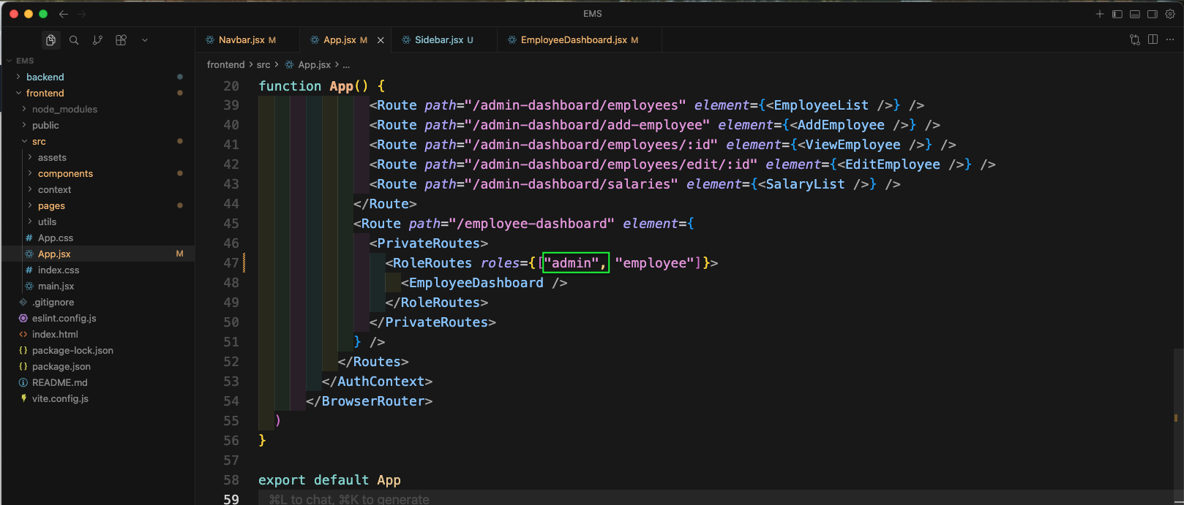Image resolution: width=1184 pixels, height=505 pixels.
Task: Toggle the right sidebar layout icon
Action: click(x=1152, y=14)
